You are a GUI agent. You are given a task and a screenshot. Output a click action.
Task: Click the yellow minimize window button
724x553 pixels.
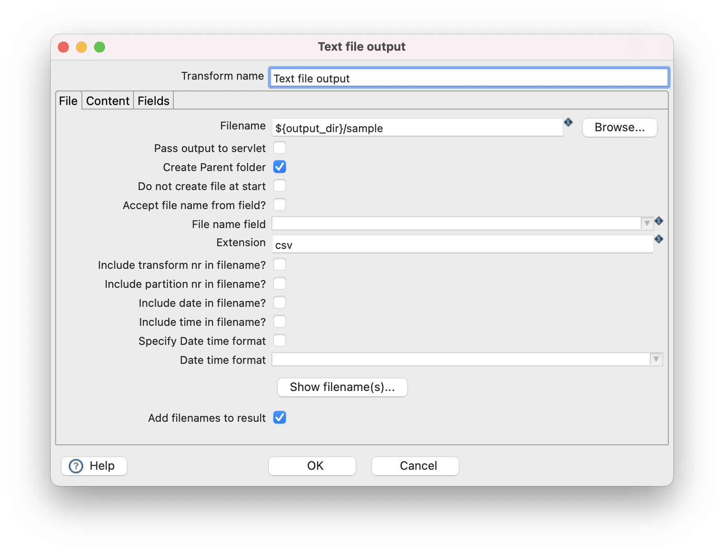[x=81, y=47]
